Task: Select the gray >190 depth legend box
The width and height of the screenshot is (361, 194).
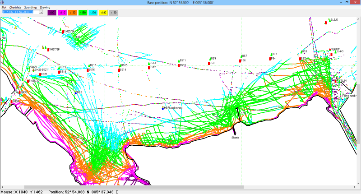Action: click(113, 12)
